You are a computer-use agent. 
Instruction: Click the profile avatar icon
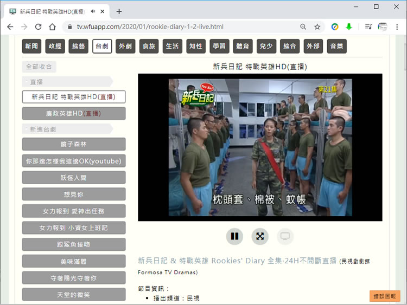click(383, 27)
